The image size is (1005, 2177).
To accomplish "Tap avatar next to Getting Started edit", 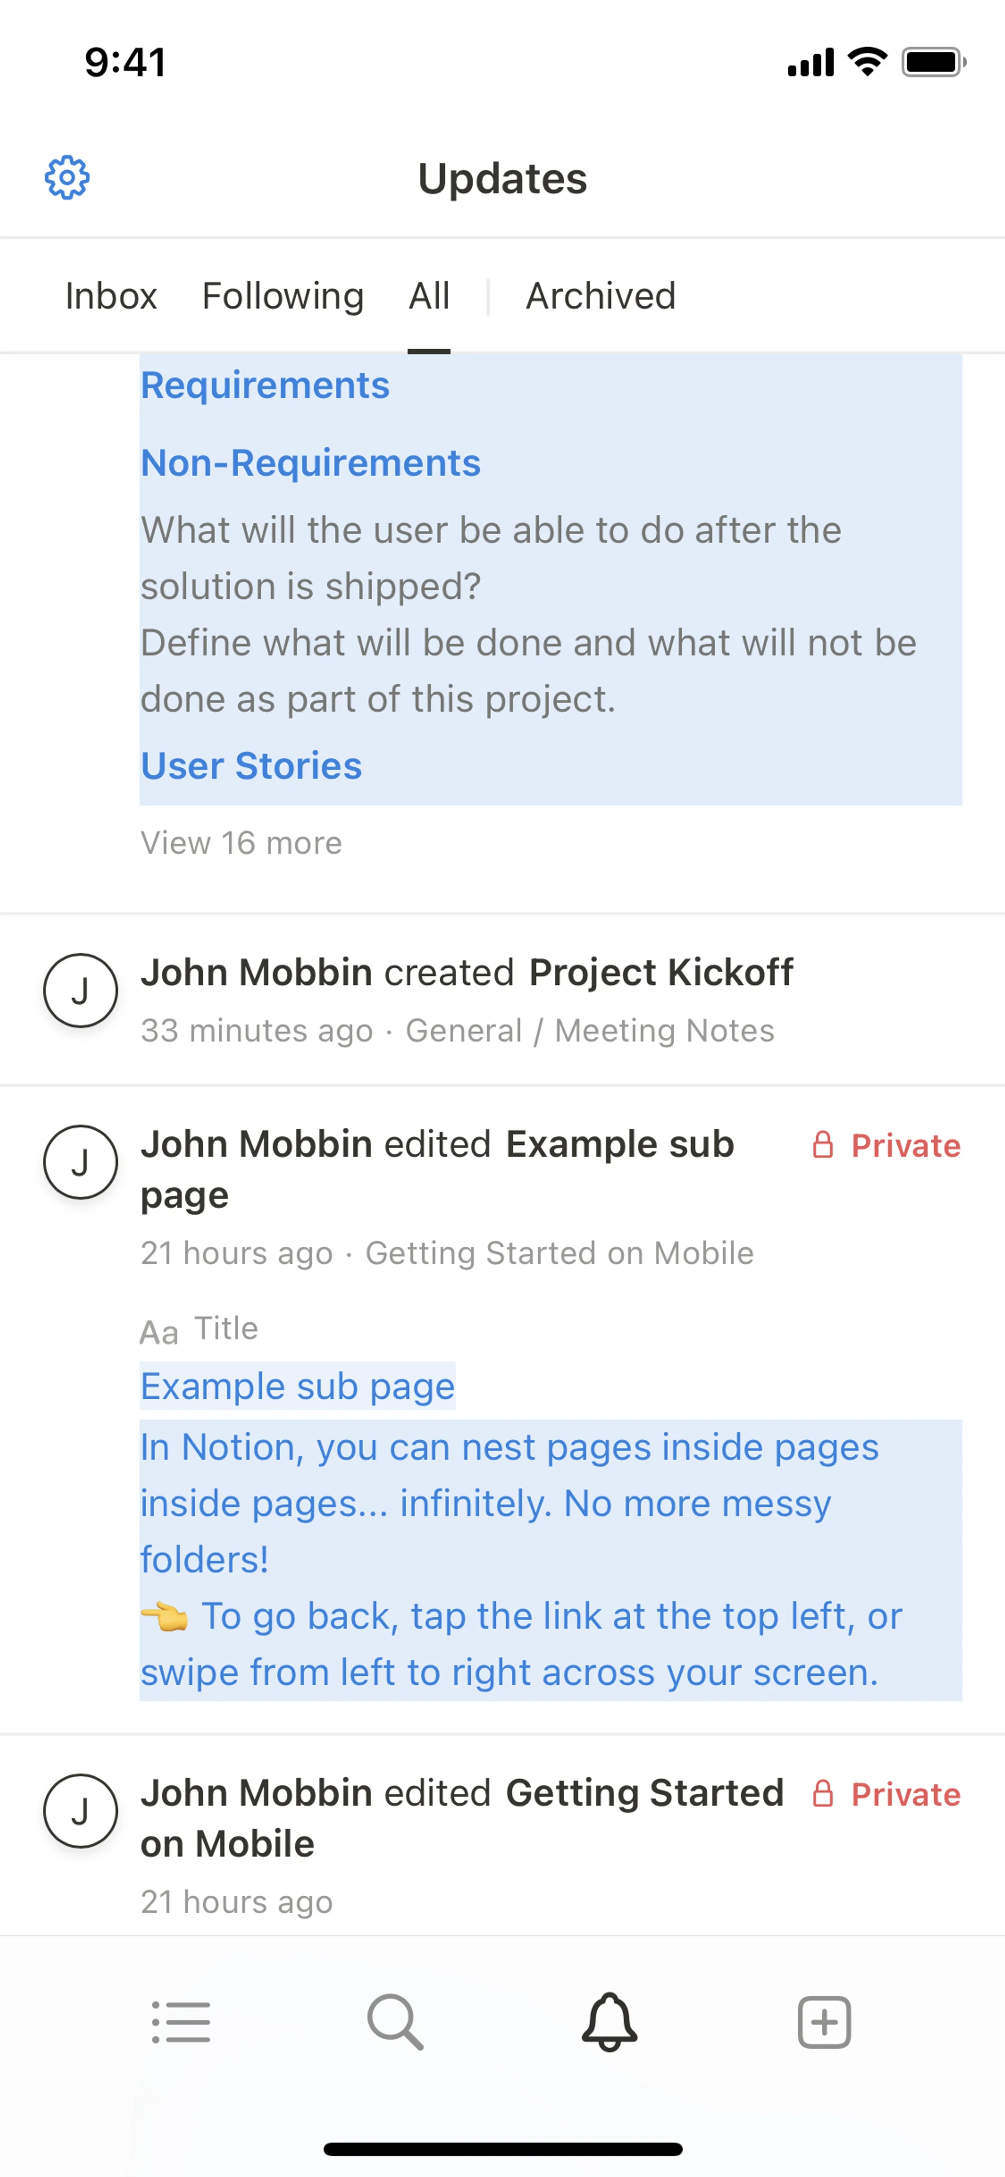I will tap(80, 1810).
